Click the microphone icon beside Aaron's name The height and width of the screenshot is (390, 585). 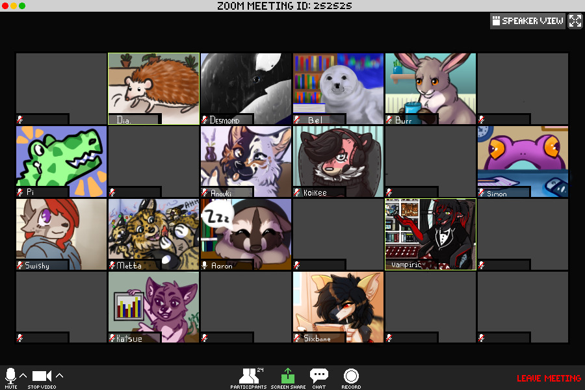pos(205,265)
